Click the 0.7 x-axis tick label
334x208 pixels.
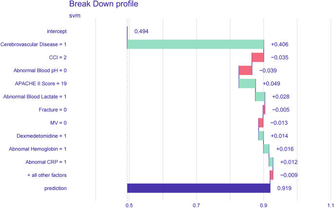(196, 206)
